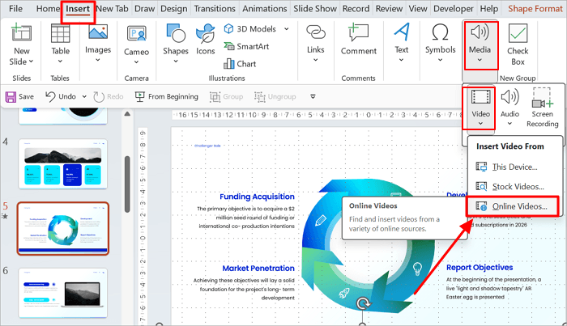567x326 pixels.
Task: Open the Shapes gallery
Action: point(176,42)
